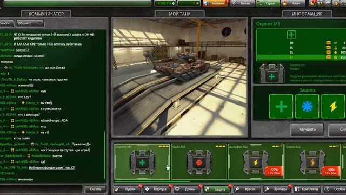Open the Арена СР chat link

(x=23, y=50)
